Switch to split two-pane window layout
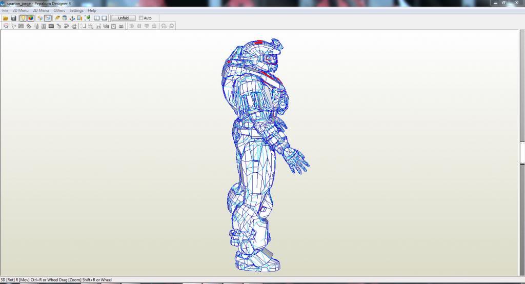This screenshot has height=284, width=525. point(97,18)
